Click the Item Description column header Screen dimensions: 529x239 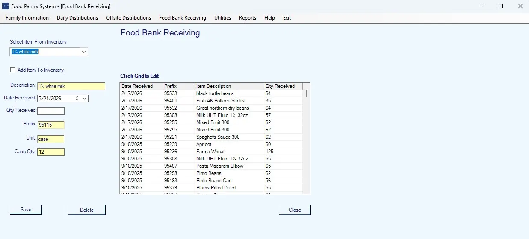click(x=229, y=86)
